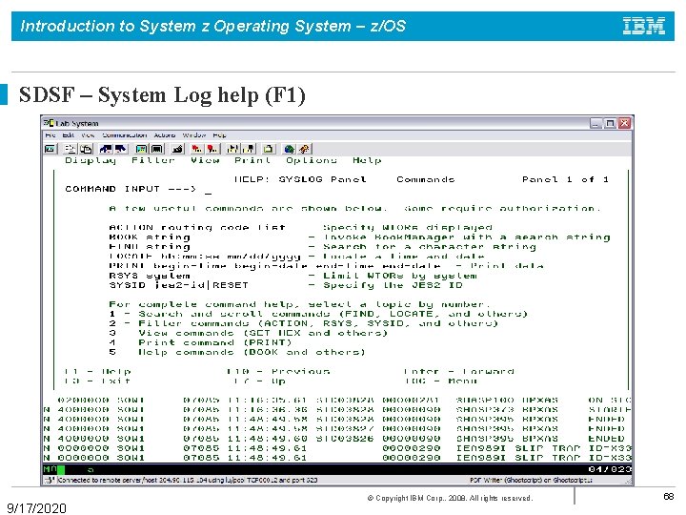Open Display Setup from colorful monitor icon
Image resolution: width=686 pixels, height=515 pixels.
click(141, 149)
